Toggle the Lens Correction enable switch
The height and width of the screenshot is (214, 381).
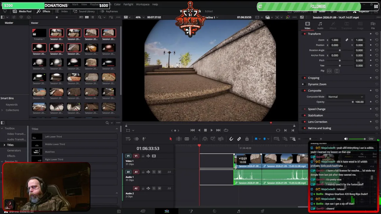[x=305, y=122]
